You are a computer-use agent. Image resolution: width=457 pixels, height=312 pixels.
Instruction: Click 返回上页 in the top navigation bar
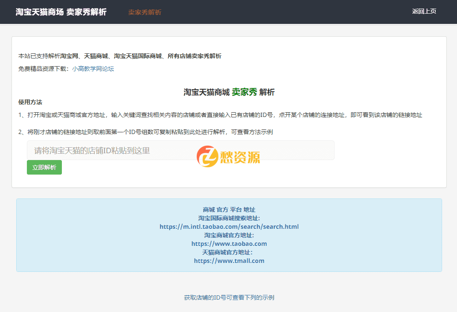click(x=424, y=12)
